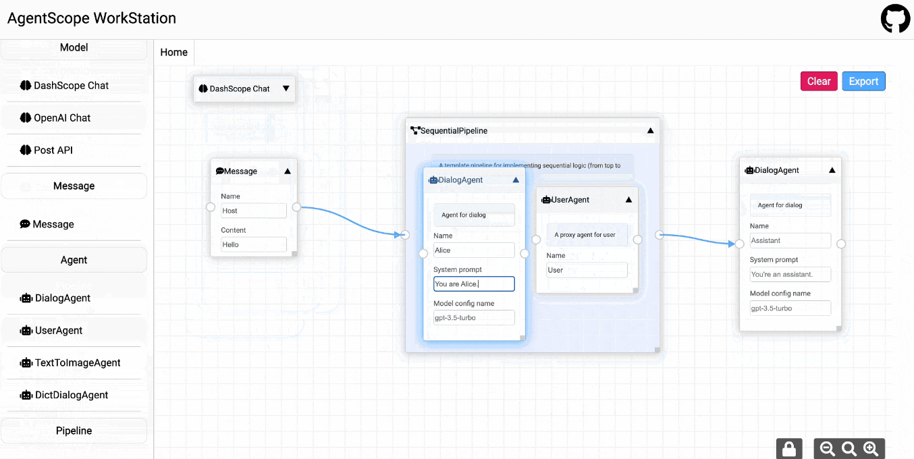Screen dimensions: 914x459
Task: Click the robot icon beside TextToImageAgent
Action: point(26,363)
